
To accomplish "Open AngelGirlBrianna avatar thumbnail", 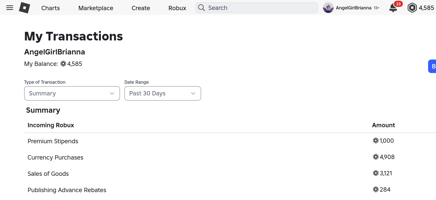I will pos(328,8).
